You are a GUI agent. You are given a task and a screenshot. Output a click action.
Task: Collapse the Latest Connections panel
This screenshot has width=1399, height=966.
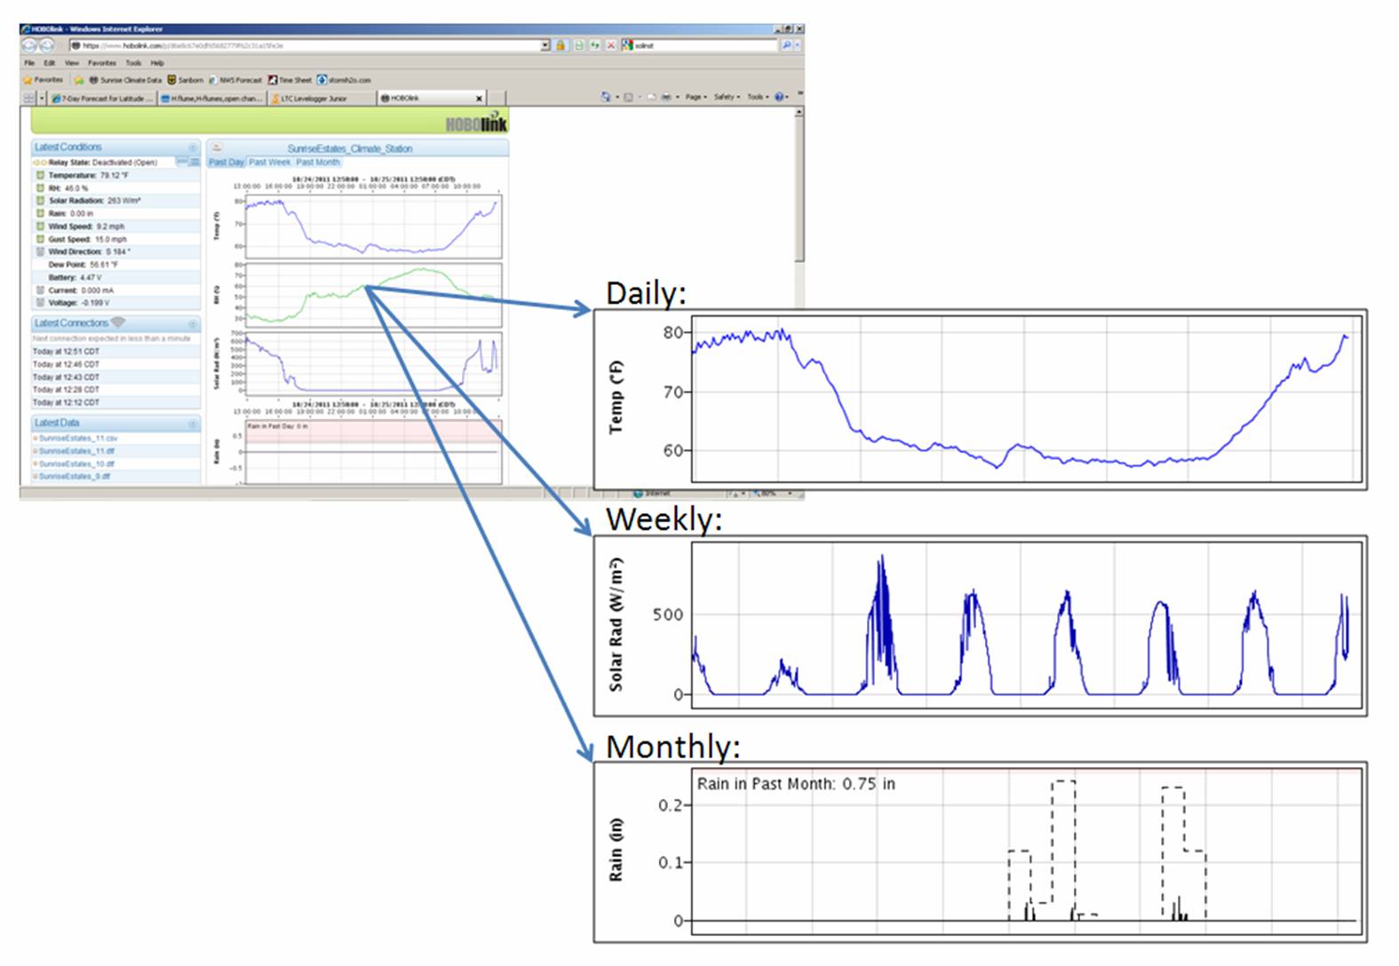[x=192, y=323]
